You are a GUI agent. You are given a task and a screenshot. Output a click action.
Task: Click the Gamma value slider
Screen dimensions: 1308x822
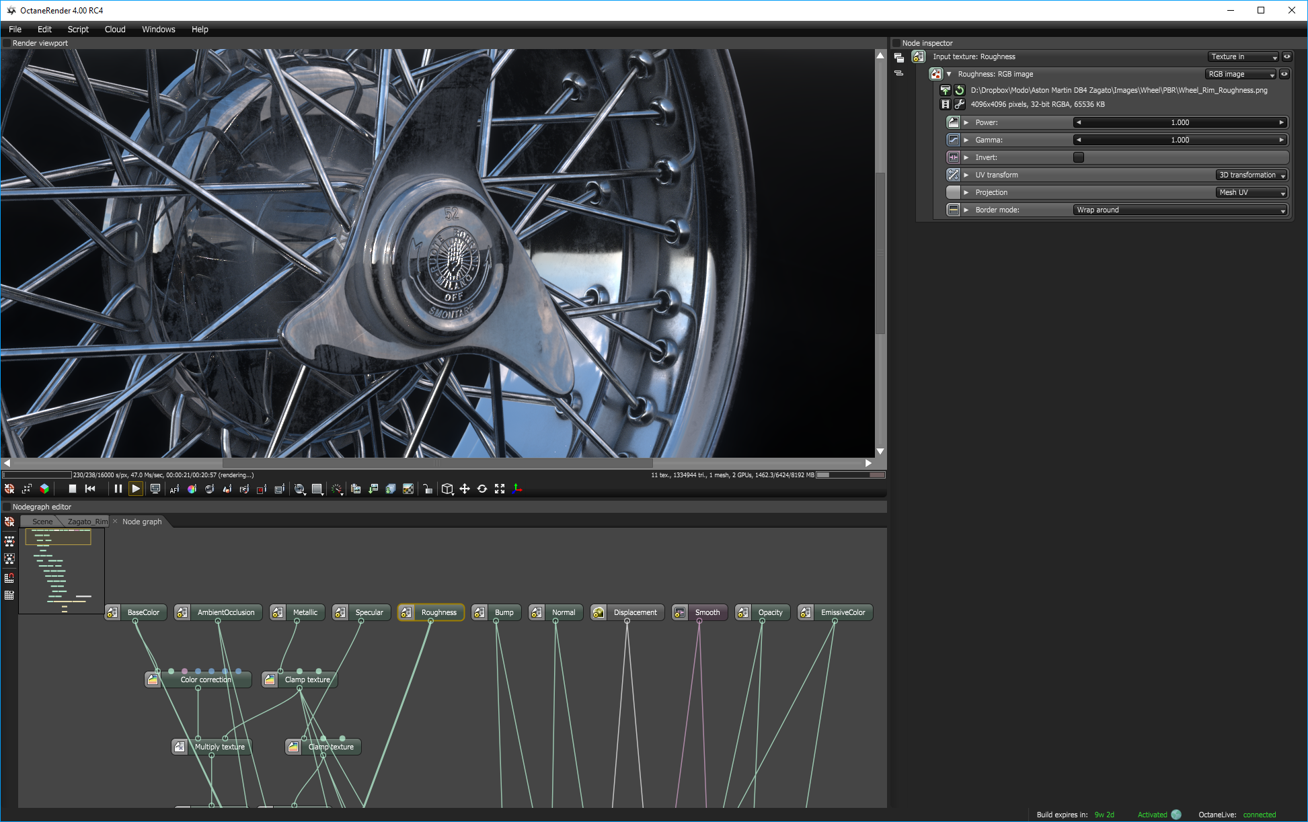[1180, 140]
